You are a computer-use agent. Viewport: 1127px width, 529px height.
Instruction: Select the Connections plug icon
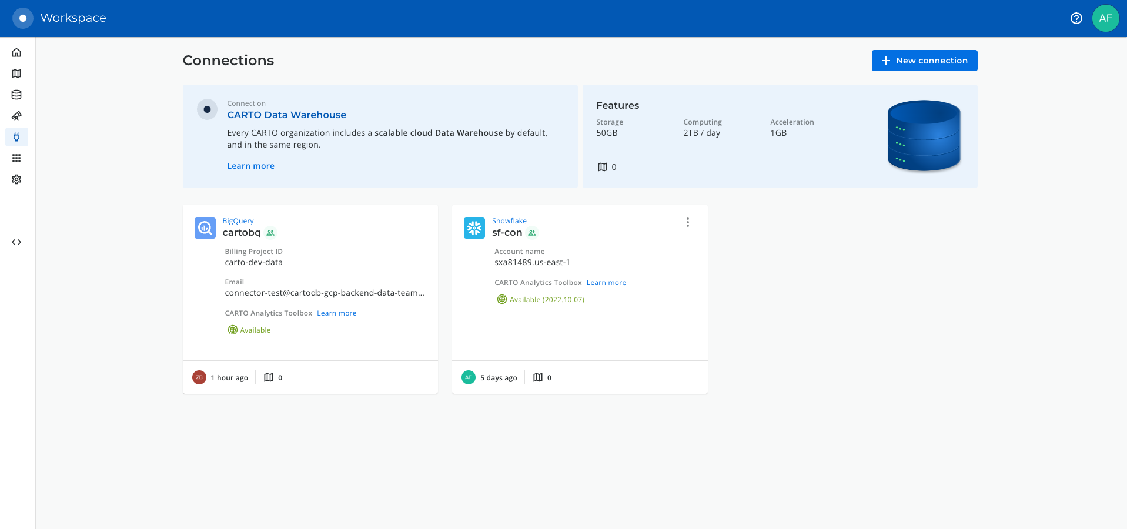(x=16, y=137)
